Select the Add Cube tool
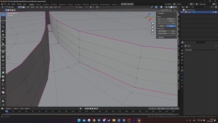Image resolution: width=218 pixels, height=123 pixels. point(3,48)
